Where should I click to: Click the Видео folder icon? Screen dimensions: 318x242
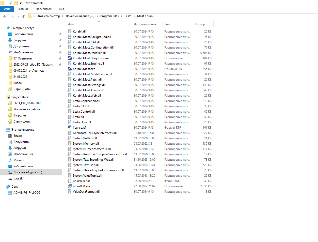click(x=10, y=136)
